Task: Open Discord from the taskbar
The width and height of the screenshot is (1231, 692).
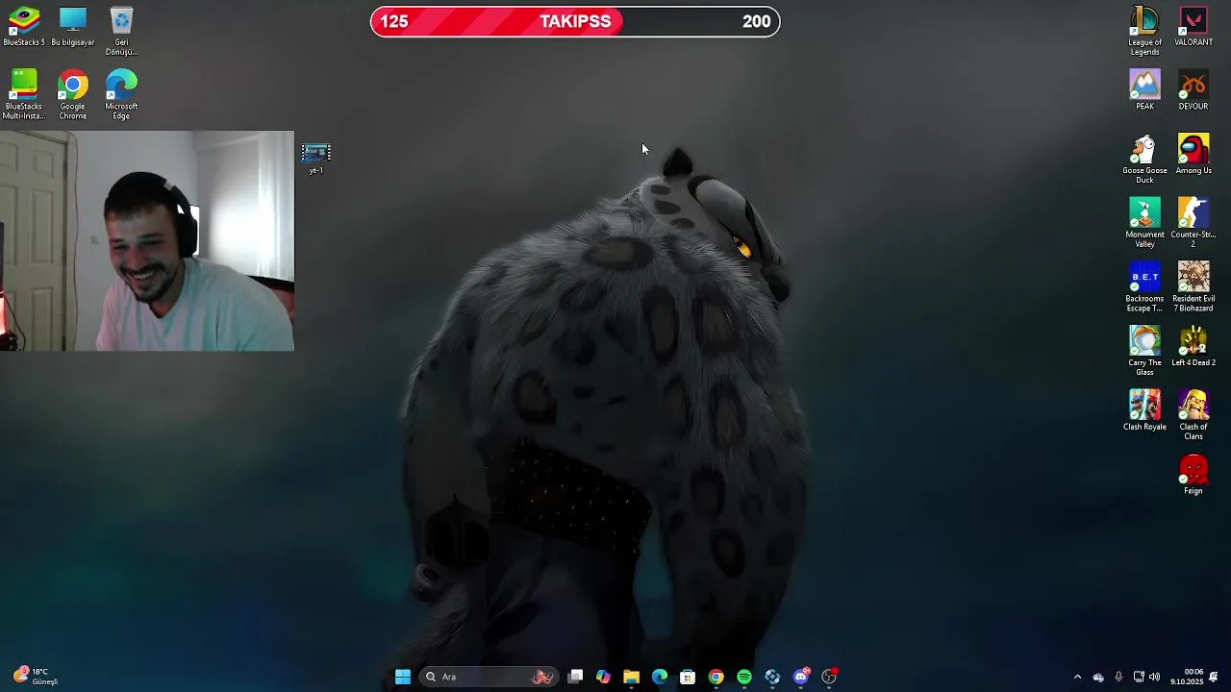Action: (801, 677)
